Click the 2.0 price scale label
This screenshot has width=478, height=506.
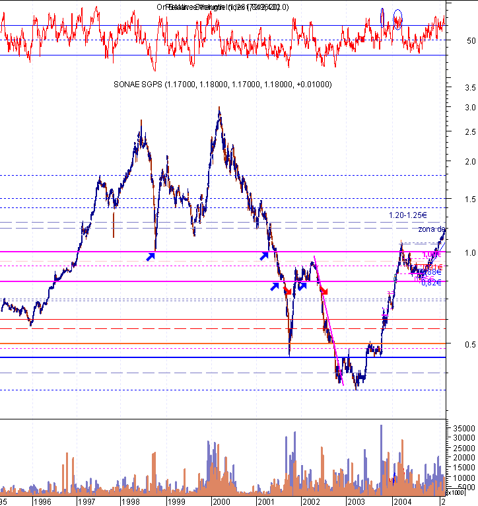tap(470, 162)
